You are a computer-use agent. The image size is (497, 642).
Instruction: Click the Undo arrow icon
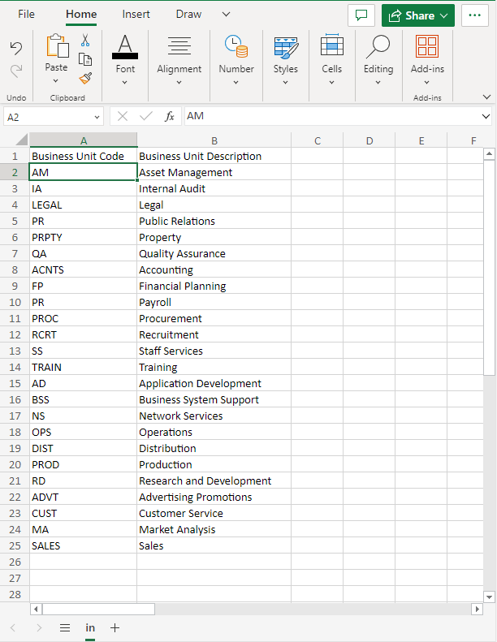[16, 49]
